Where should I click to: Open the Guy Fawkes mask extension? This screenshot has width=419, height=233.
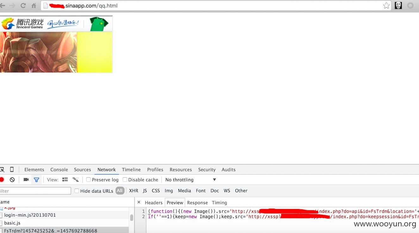[x=398, y=6]
